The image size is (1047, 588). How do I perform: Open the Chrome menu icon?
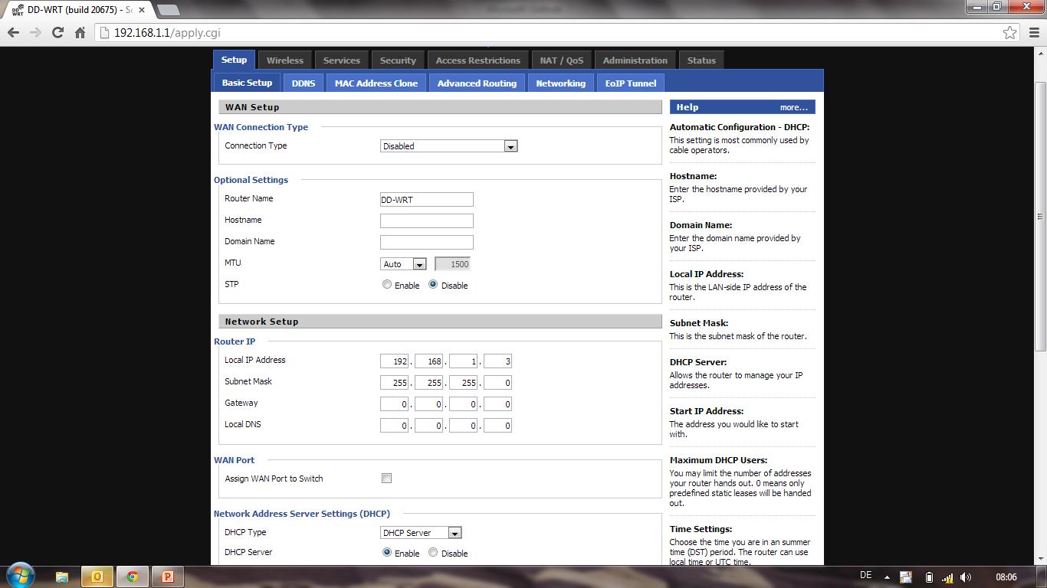pyautogui.click(x=1034, y=32)
